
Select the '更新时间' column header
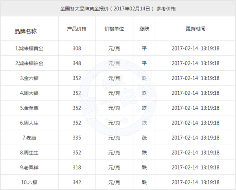(x=195, y=29)
